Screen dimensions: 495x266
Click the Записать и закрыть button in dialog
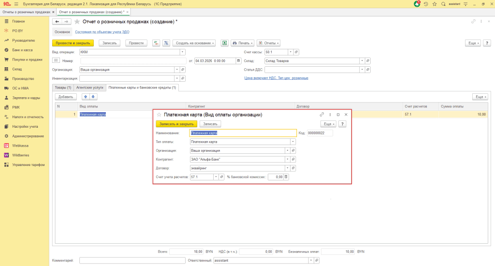click(176, 124)
